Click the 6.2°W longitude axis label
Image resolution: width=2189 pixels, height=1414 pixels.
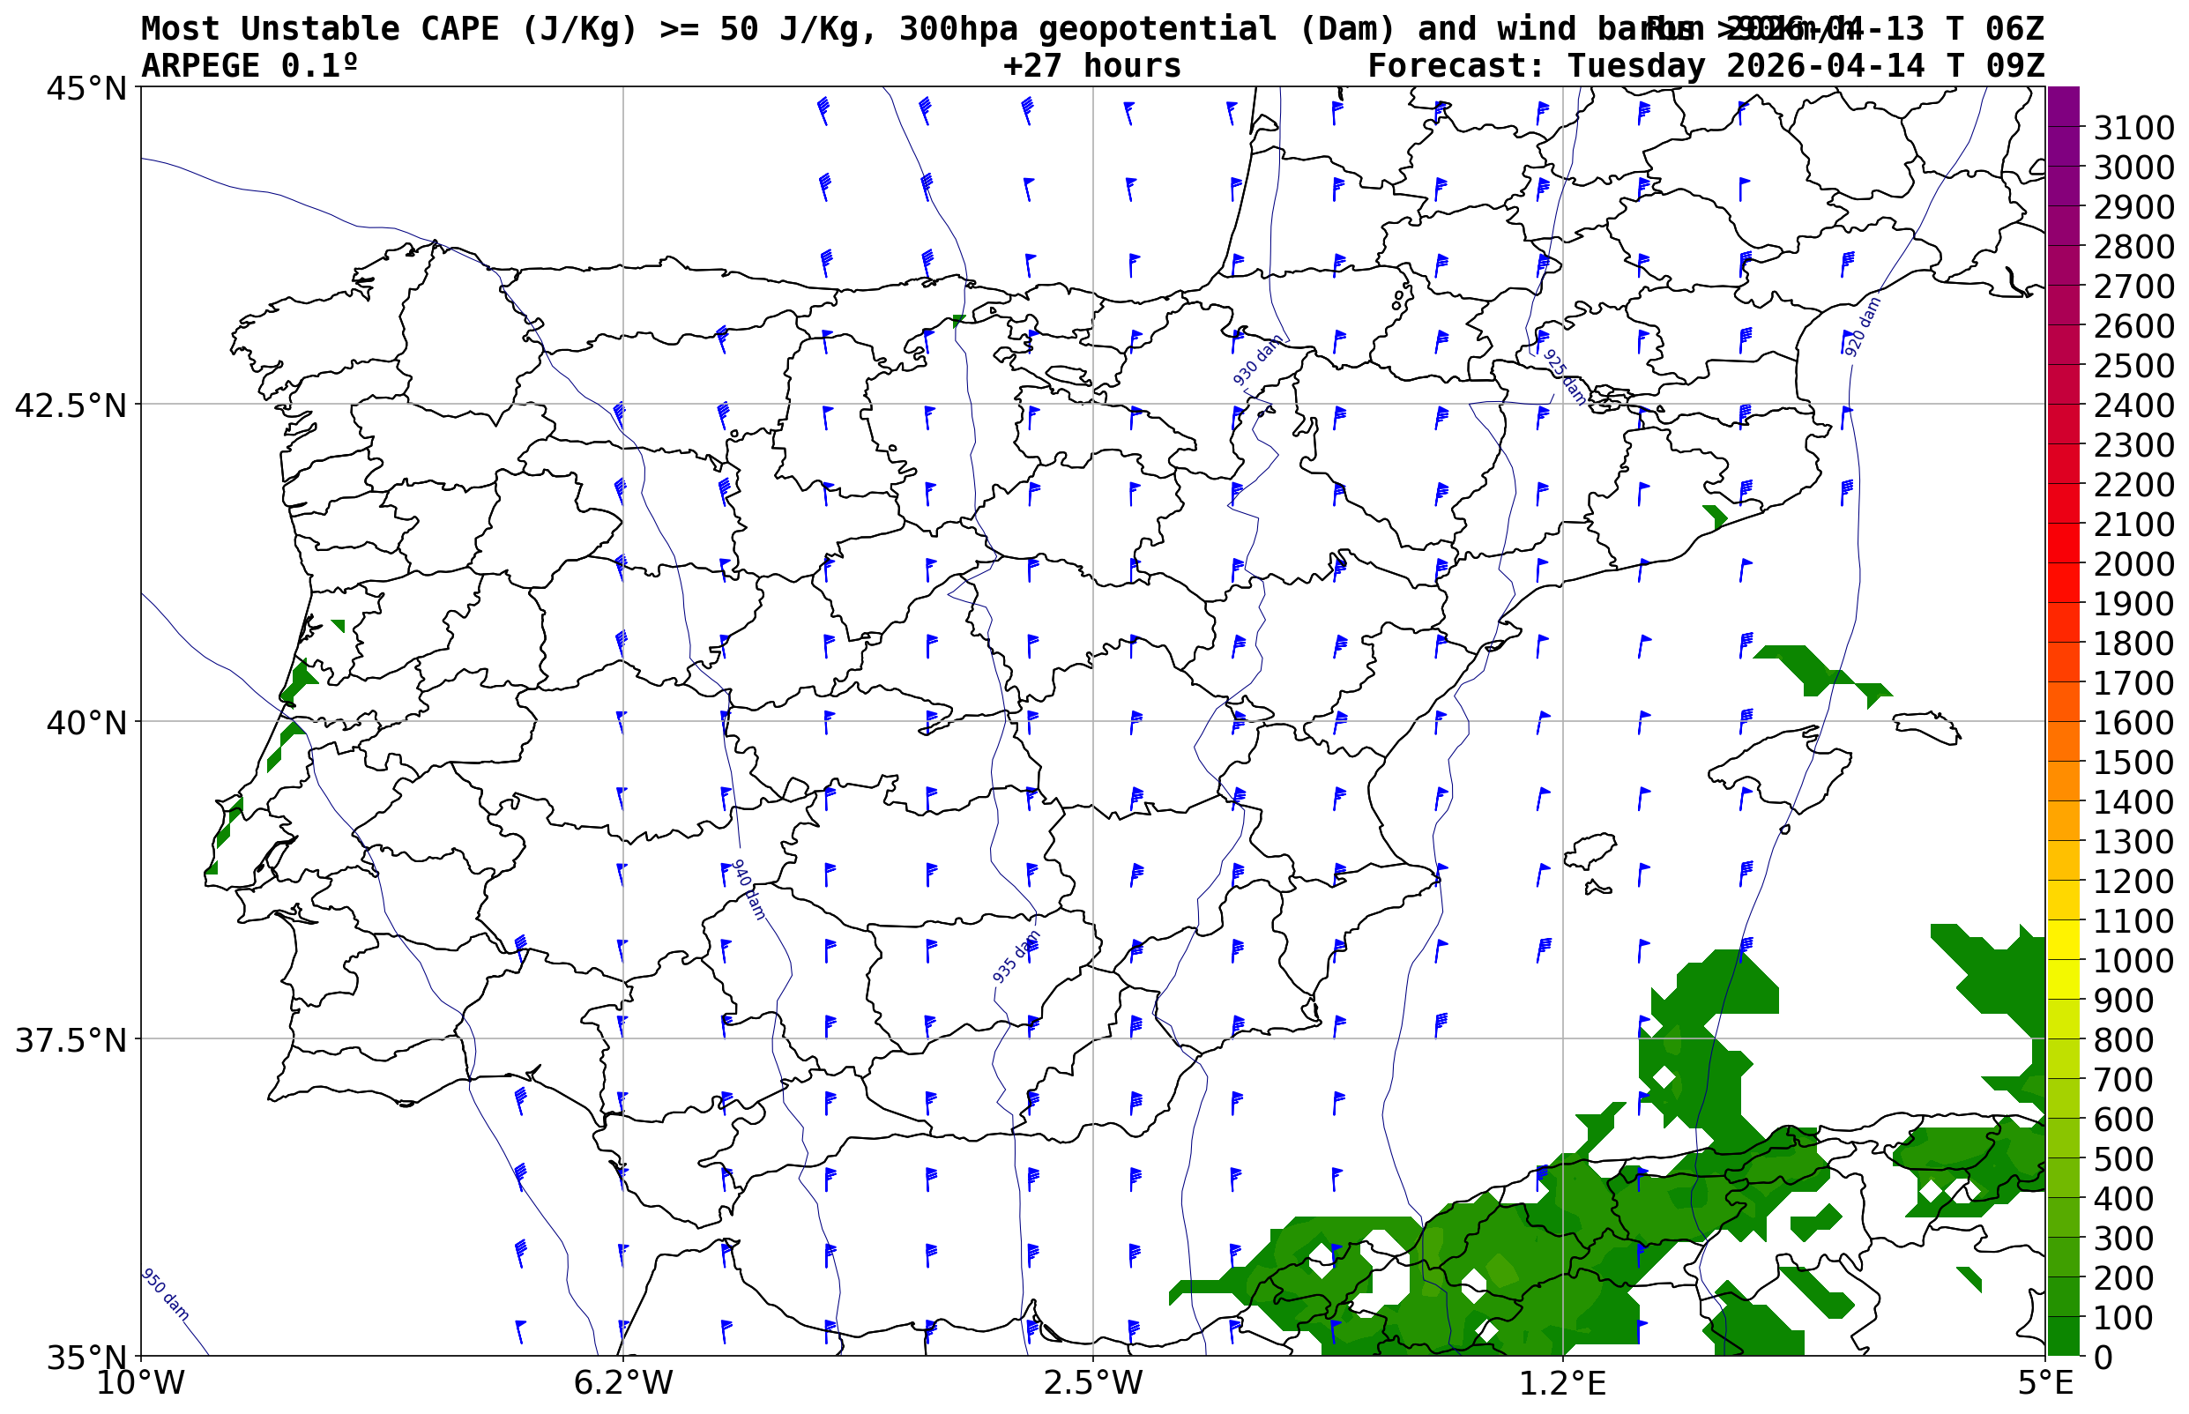tap(622, 1382)
